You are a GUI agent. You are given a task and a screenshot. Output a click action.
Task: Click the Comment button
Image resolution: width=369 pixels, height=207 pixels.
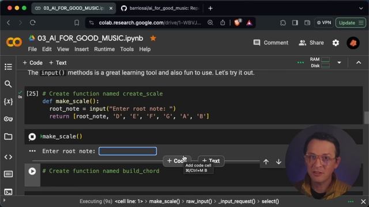point(270,43)
